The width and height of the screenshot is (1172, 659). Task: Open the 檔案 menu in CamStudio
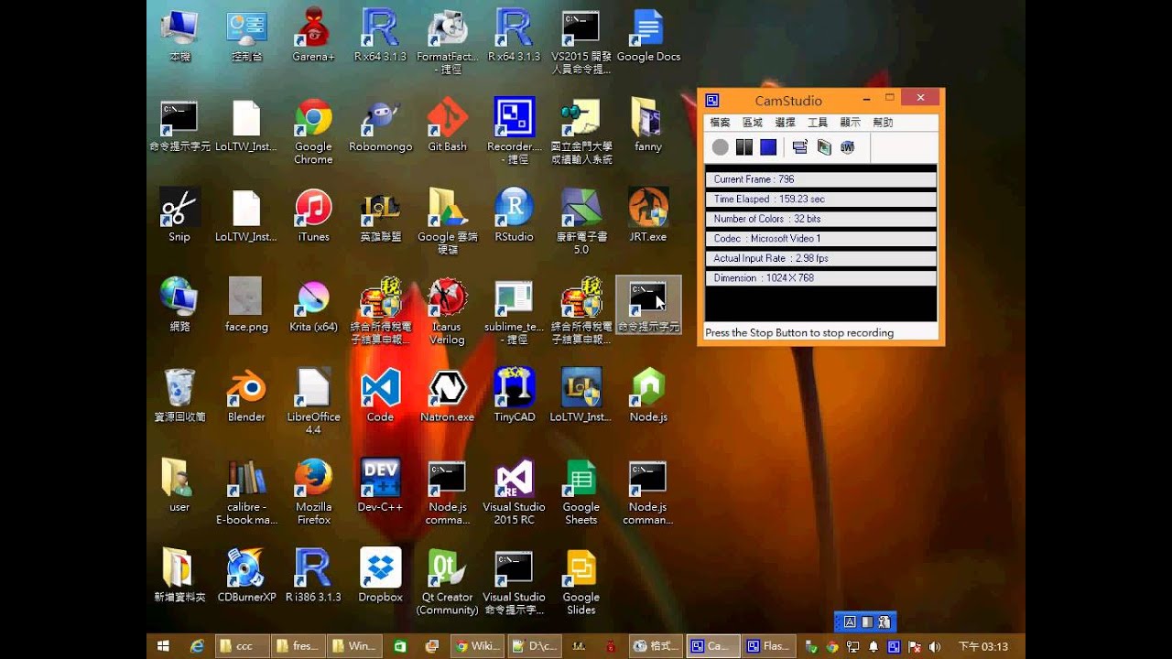[720, 122]
